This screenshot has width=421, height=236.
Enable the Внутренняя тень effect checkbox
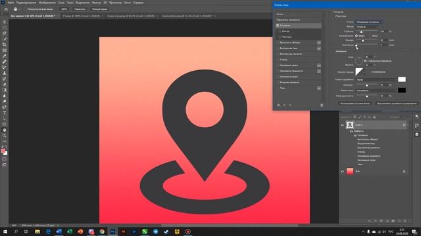(278, 48)
